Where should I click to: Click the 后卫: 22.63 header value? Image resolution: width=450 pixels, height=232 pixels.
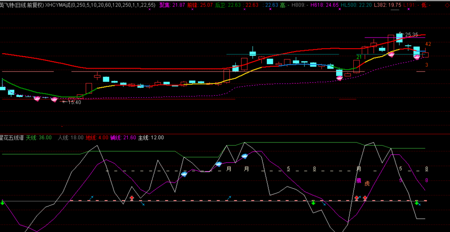tap(227, 5)
